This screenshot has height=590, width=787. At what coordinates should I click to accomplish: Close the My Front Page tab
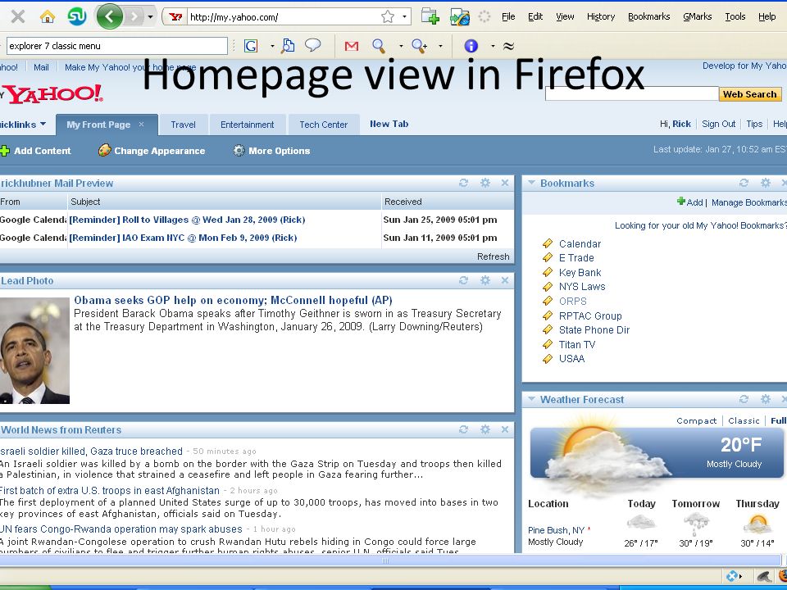coord(142,124)
